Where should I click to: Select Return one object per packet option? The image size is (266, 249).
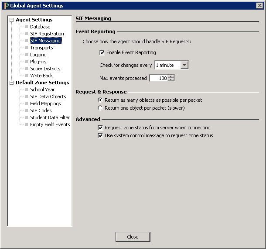101,108
